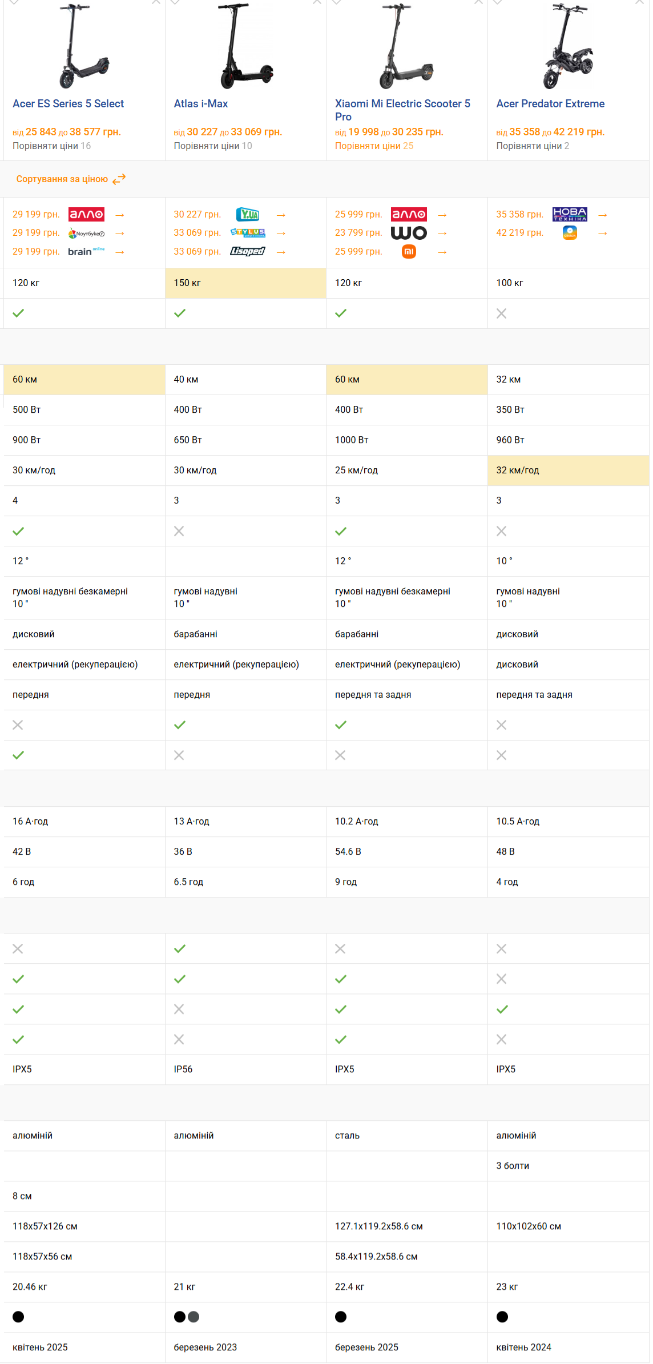Click Порівняти ціни 25 for Xiaomi scooter
Image resolution: width=653 pixels, height=1364 pixels.
coord(374,146)
